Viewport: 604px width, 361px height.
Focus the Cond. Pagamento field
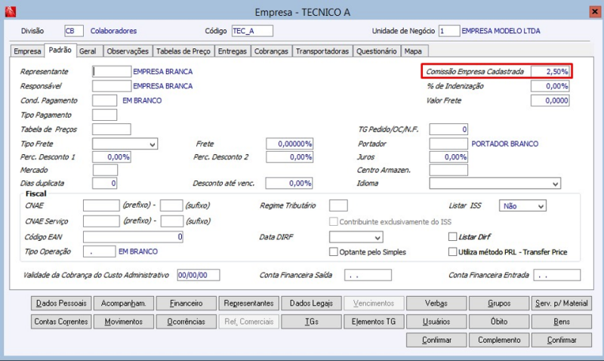pyautogui.click(x=104, y=100)
